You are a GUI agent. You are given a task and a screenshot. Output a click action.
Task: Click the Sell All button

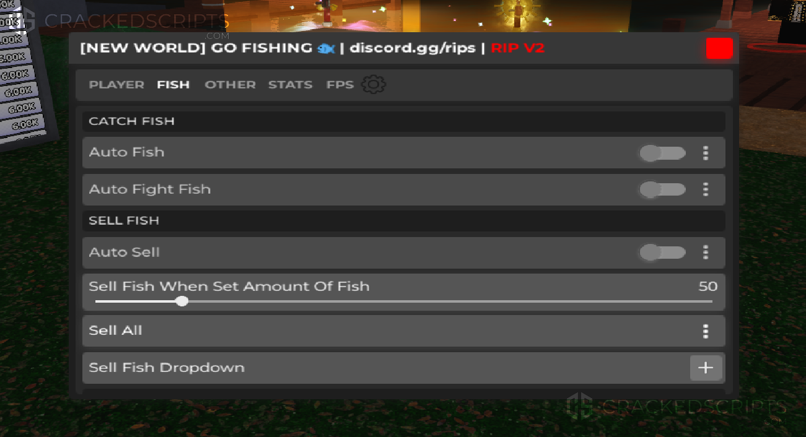[x=403, y=331]
